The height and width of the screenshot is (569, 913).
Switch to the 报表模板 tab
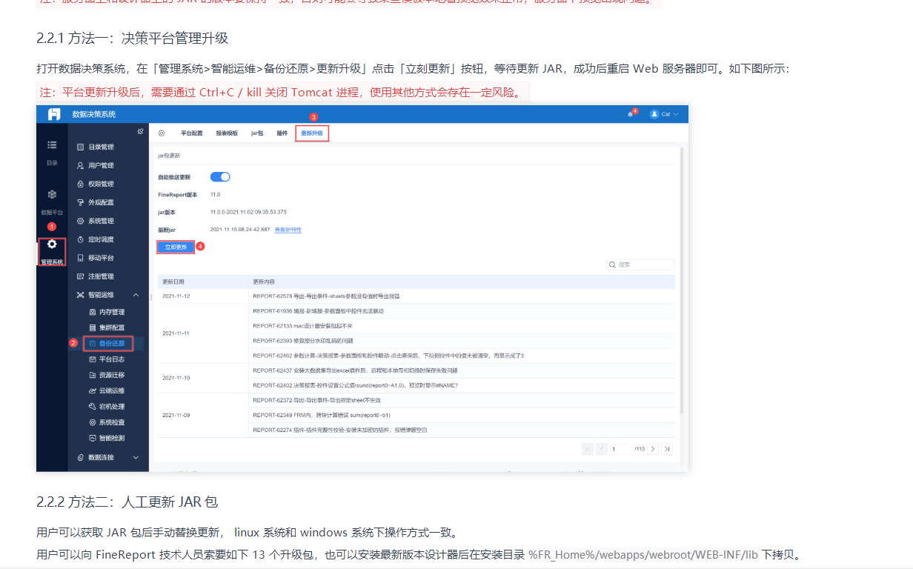tap(227, 133)
